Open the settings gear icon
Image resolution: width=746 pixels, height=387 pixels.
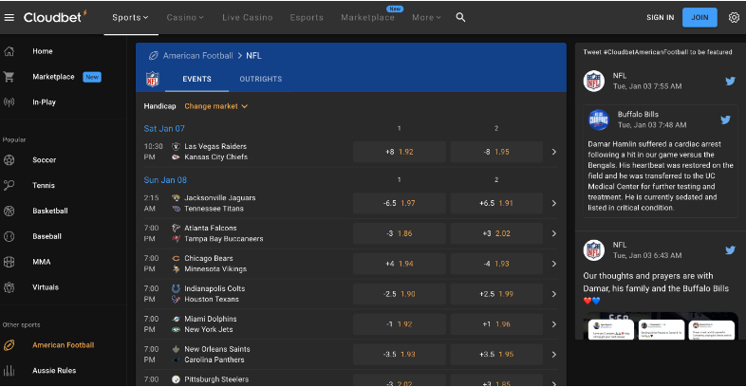click(x=734, y=18)
